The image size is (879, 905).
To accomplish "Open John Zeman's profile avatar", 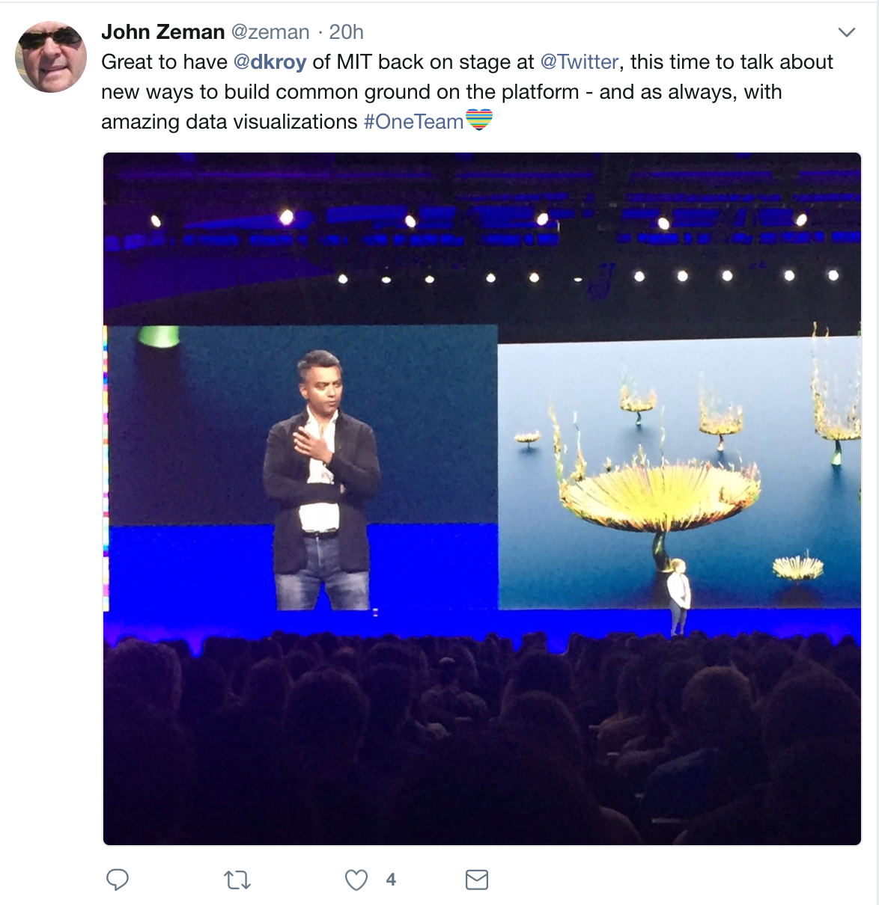I will (x=51, y=57).
